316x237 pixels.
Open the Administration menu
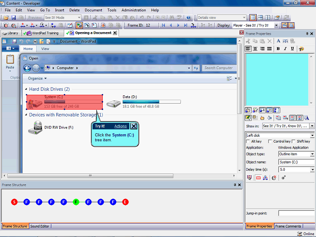pyautogui.click(x=134, y=10)
